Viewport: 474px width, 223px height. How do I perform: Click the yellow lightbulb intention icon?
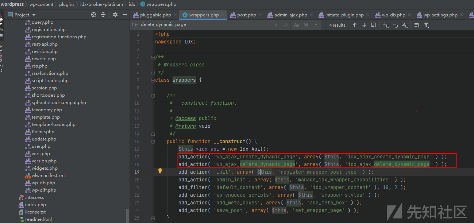[160, 171]
